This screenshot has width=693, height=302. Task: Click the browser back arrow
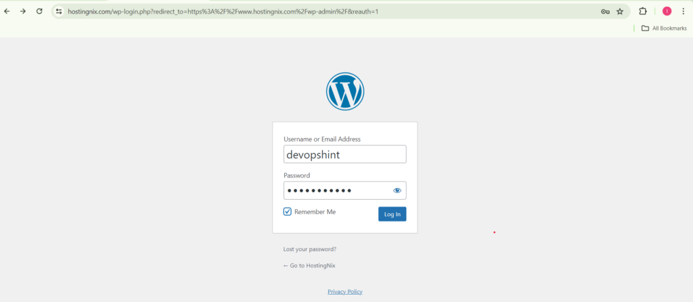[x=7, y=12]
